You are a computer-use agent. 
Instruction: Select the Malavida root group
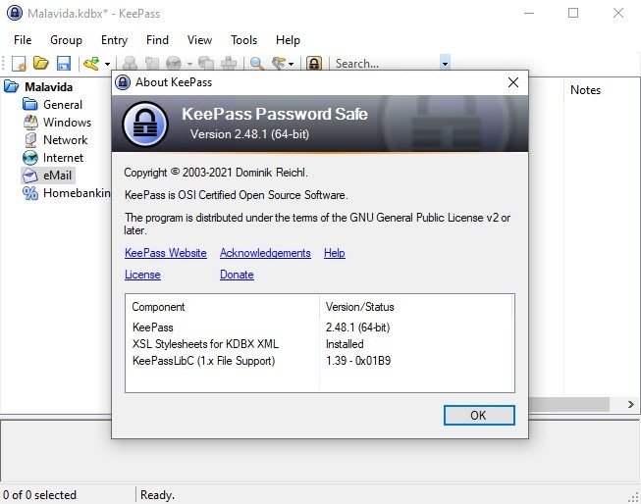tap(48, 87)
